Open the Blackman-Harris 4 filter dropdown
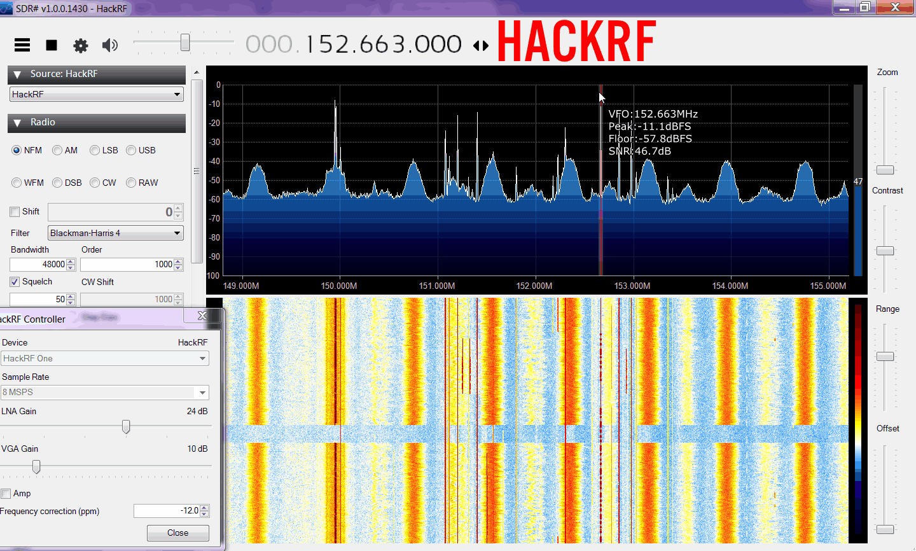The image size is (916, 551). (x=179, y=233)
